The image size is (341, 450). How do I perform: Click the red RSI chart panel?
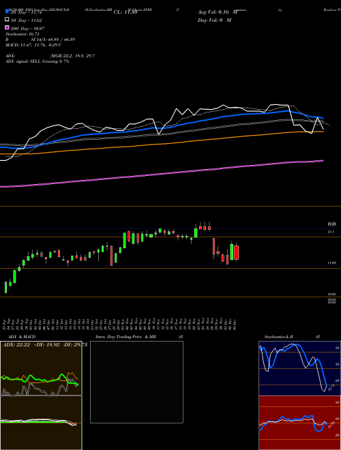pos(299,423)
